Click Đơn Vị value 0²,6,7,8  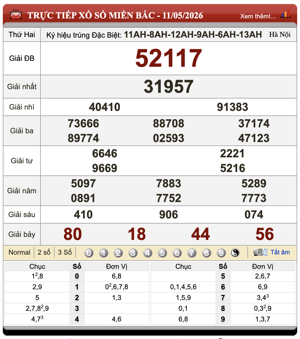pos(117,287)
